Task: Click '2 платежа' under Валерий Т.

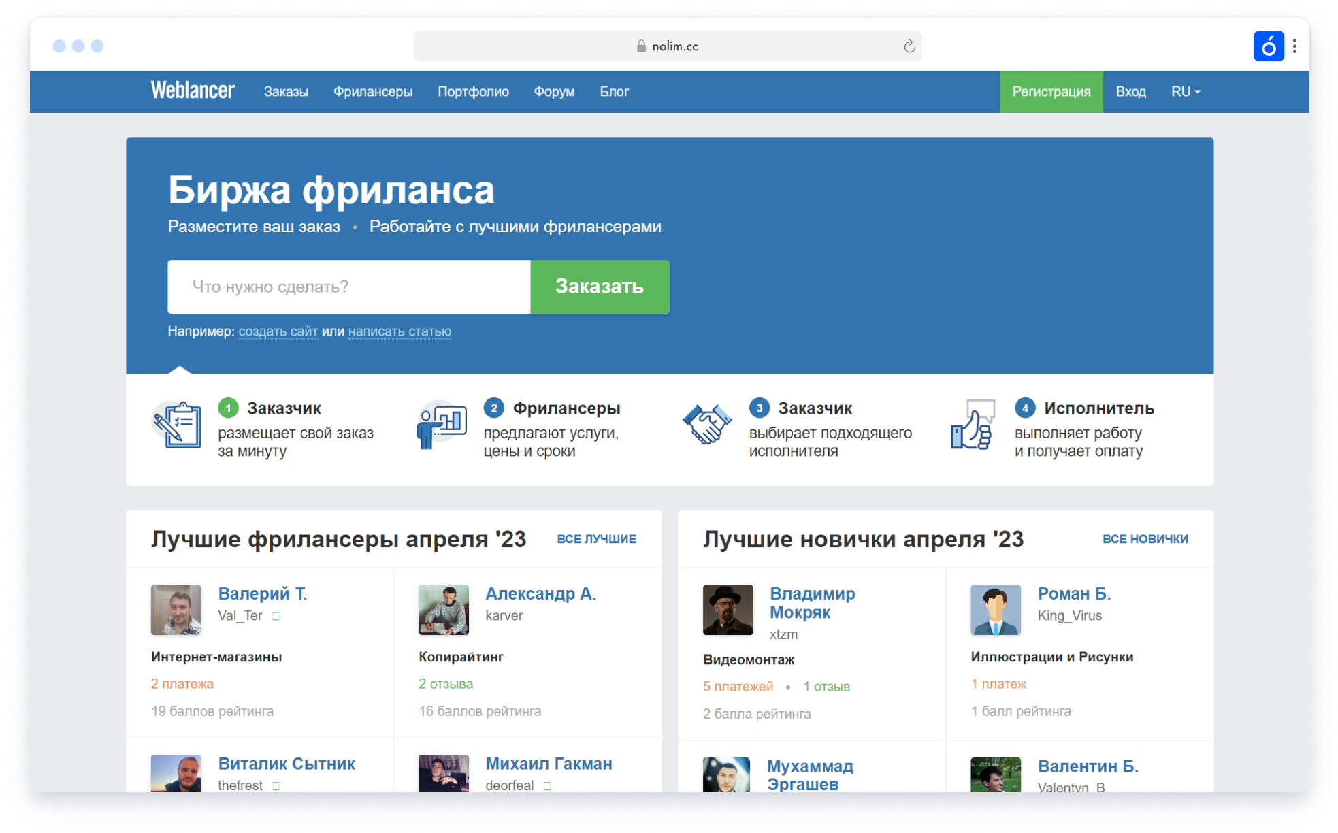Action: pos(182,684)
